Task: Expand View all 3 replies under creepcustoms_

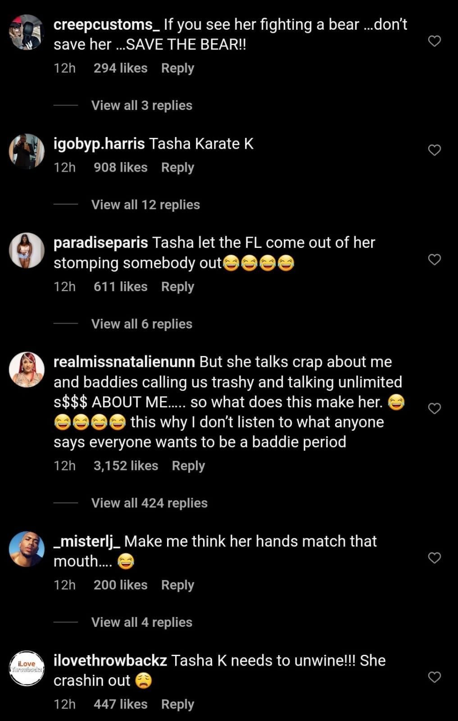Action: (141, 105)
